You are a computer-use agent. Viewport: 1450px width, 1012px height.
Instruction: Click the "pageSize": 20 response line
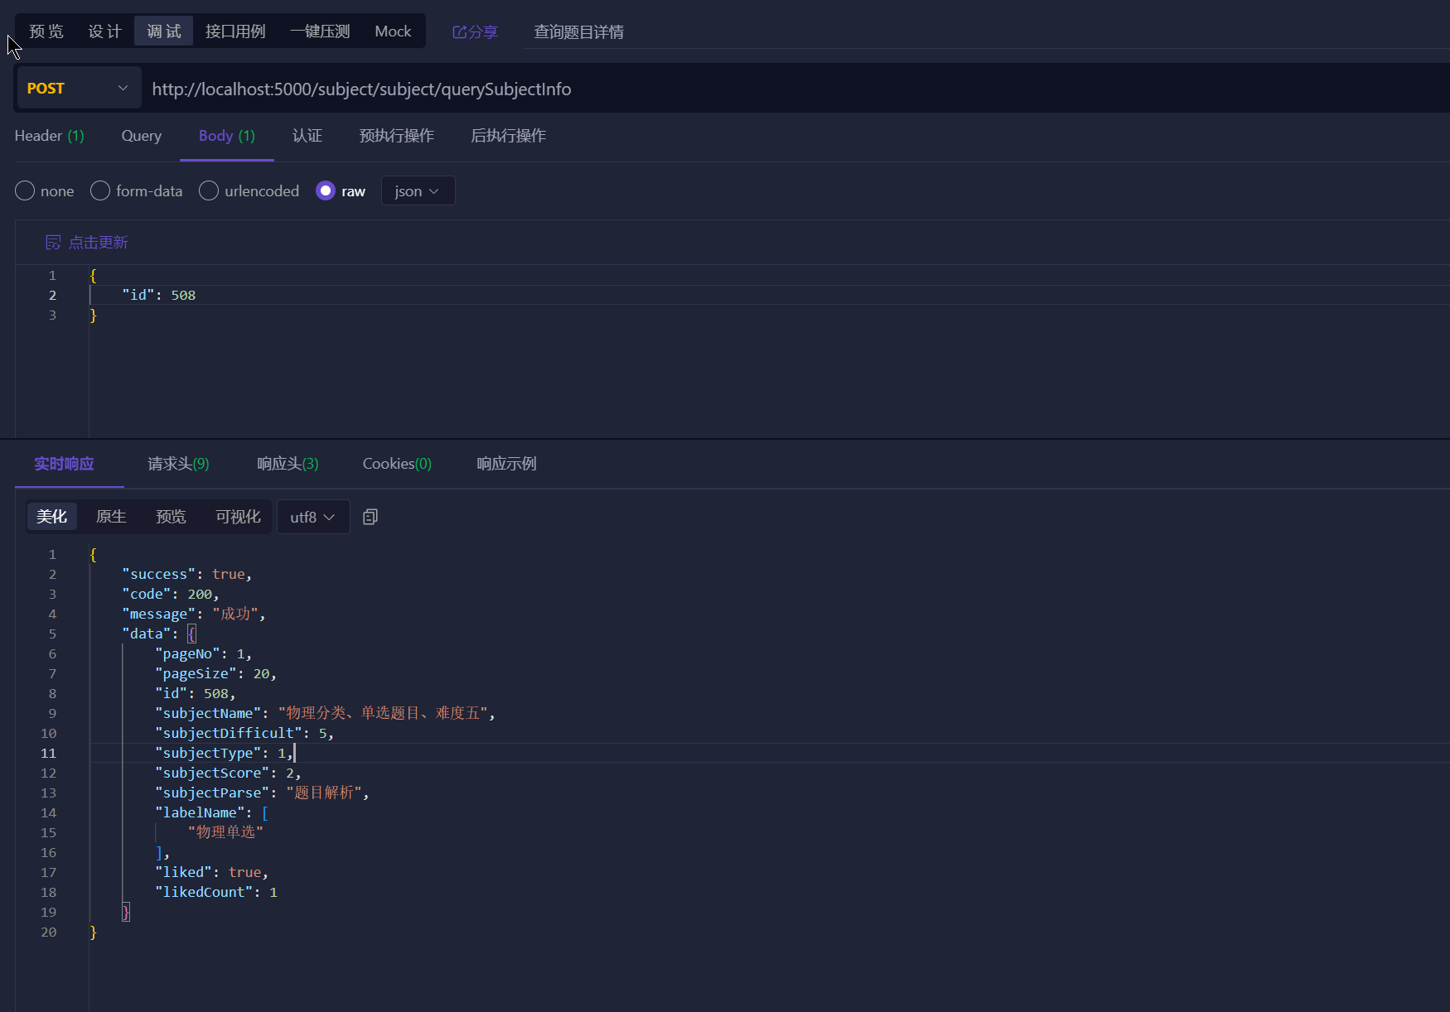[215, 673]
